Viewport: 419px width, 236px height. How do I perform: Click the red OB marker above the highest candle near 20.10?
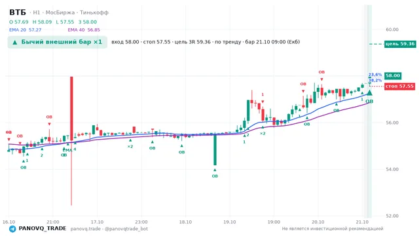pos(321,72)
